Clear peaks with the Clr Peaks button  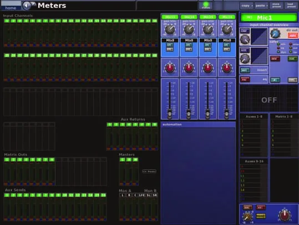[149, 171]
